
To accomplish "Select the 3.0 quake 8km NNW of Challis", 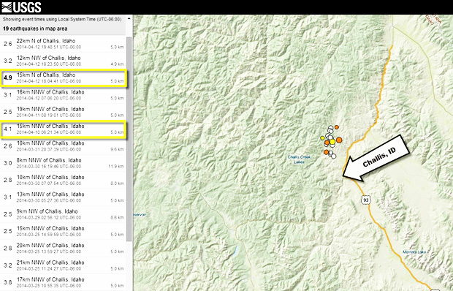I will [x=63, y=163].
